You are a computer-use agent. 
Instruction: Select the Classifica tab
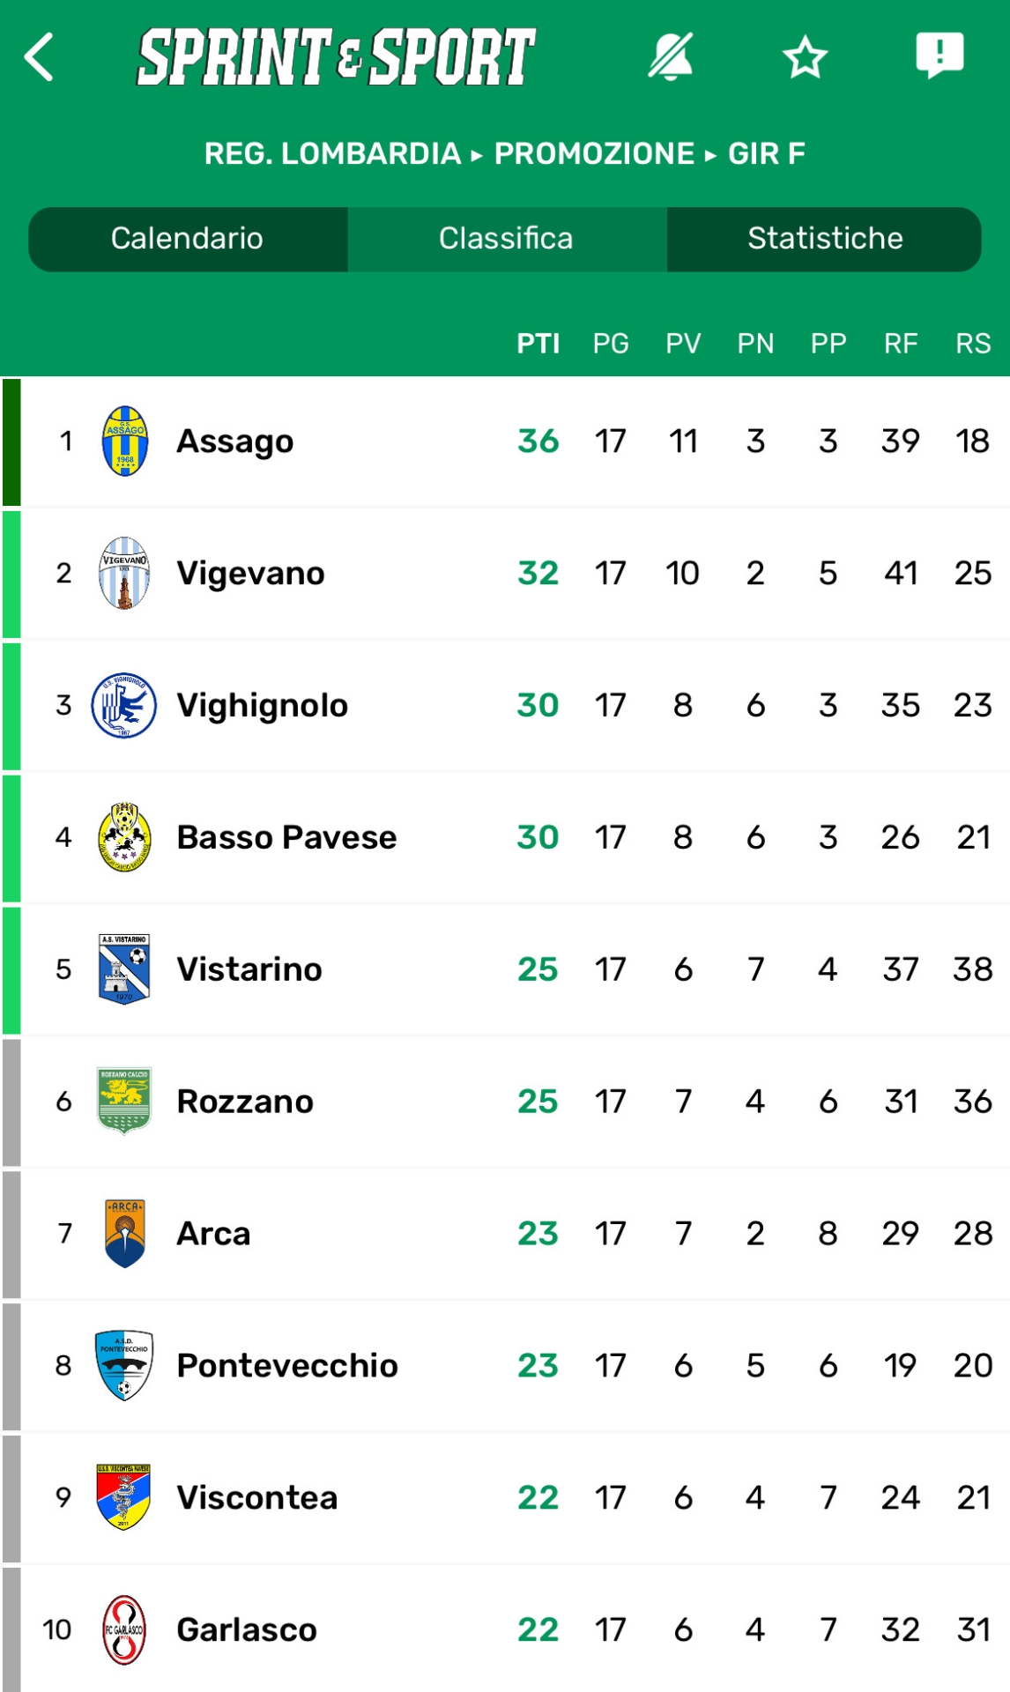[507, 239]
